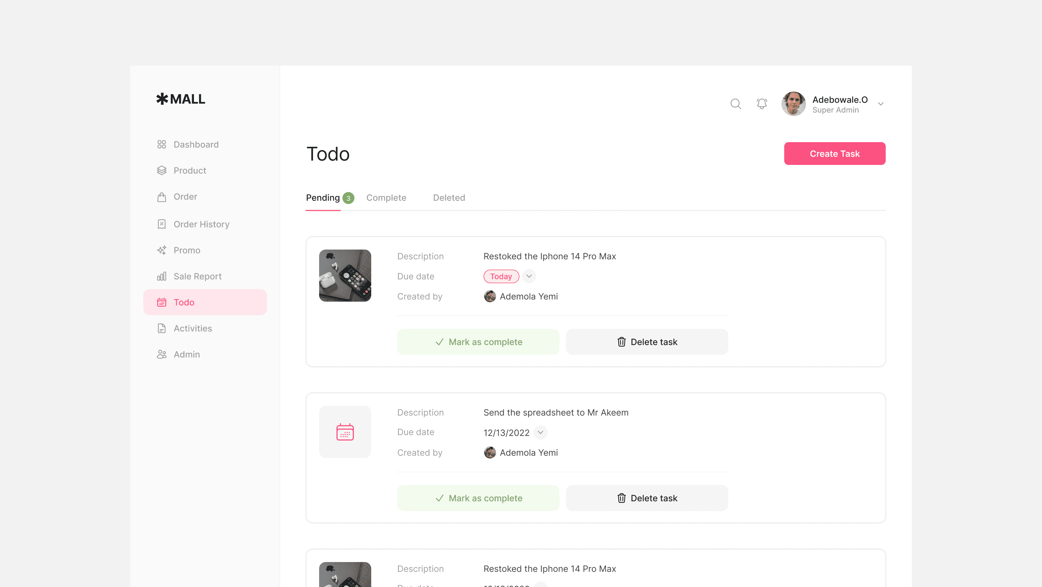Mark Iphone 14 restock task complete

478,342
